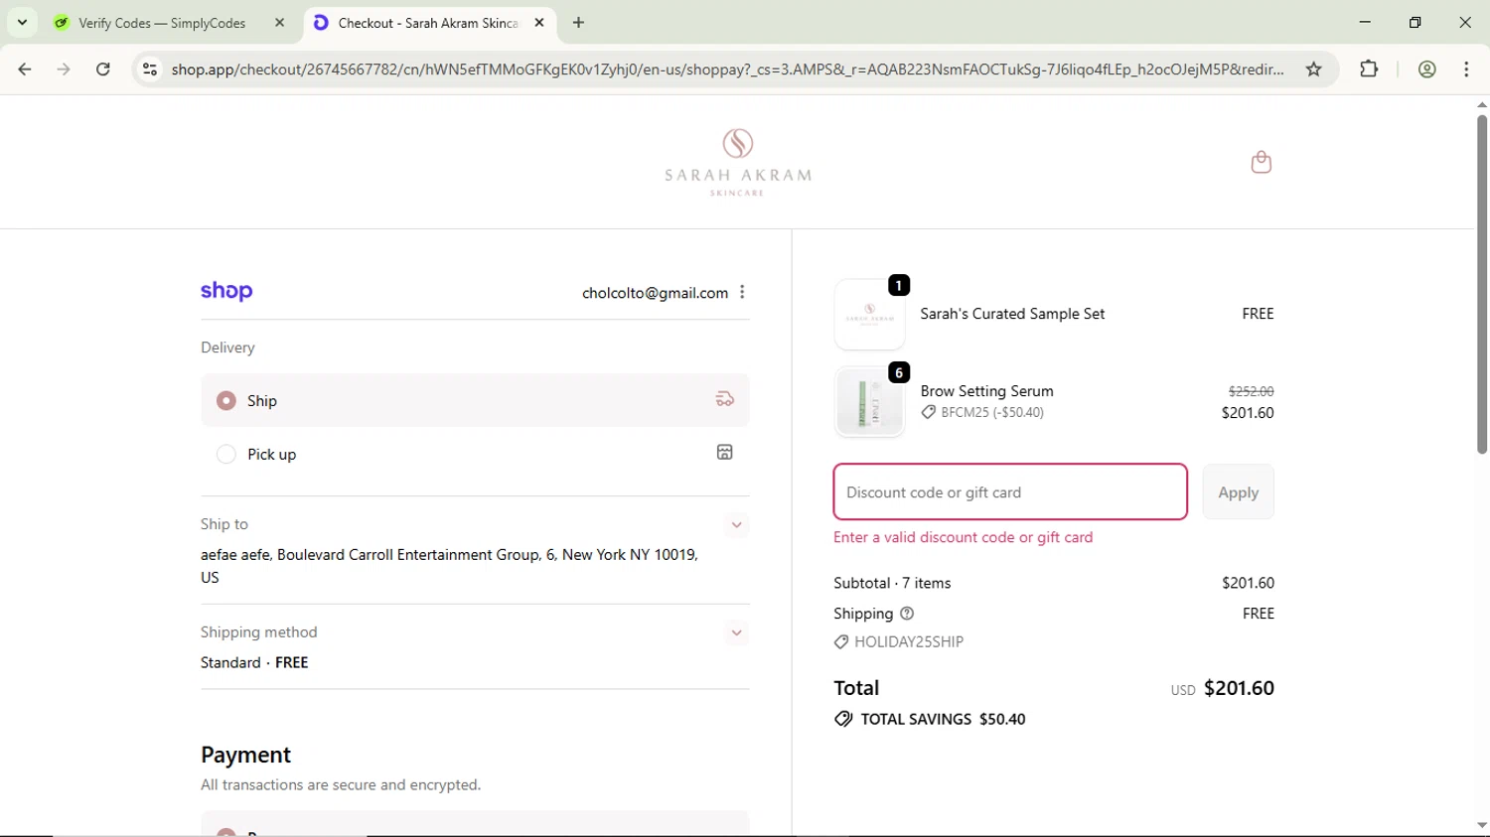
Task: Click the cholcolto@gmail.com email text
Action: pos(655,293)
